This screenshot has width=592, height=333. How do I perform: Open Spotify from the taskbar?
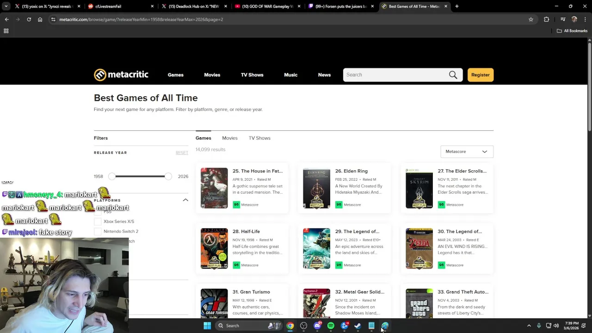(x=331, y=326)
